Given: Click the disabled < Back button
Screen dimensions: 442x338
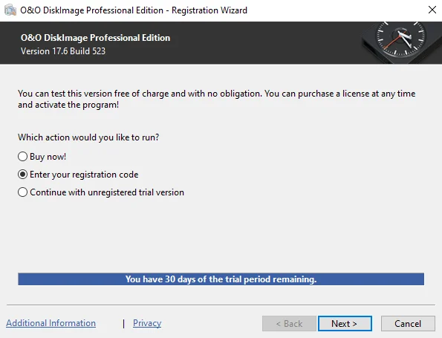Looking at the screenshot, I should (289, 323).
